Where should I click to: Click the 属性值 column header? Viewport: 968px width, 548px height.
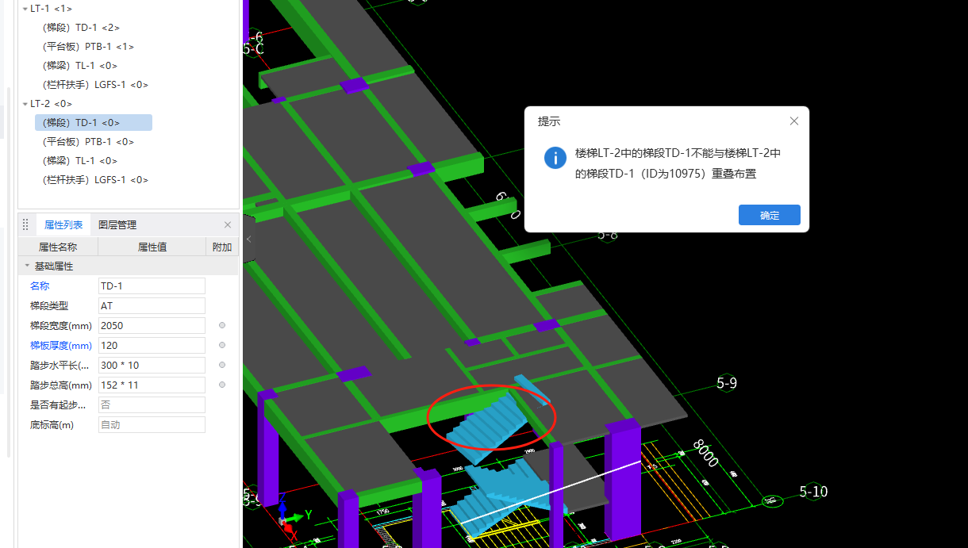tap(152, 247)
